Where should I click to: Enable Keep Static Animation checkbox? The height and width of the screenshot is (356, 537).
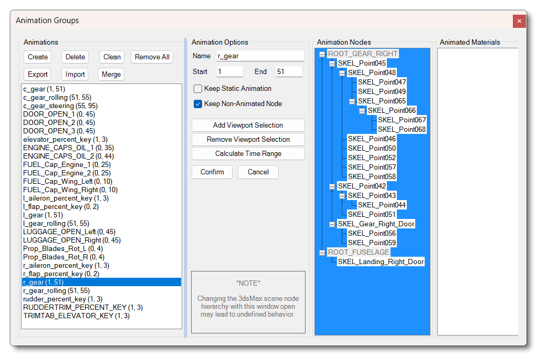[x=198, y=89]
